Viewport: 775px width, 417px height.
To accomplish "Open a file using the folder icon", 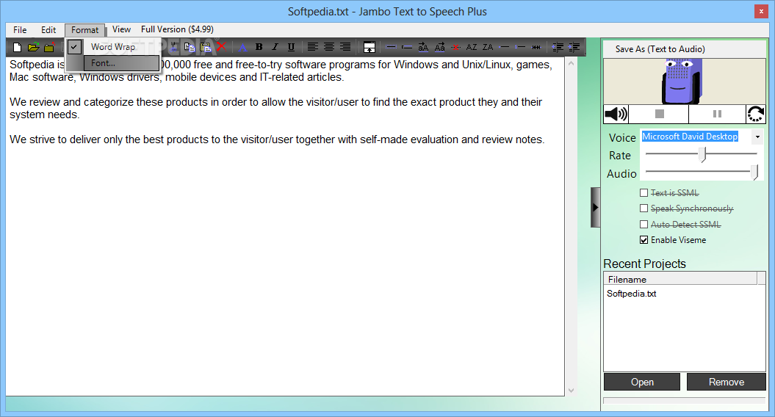I will tap(33, 48).
